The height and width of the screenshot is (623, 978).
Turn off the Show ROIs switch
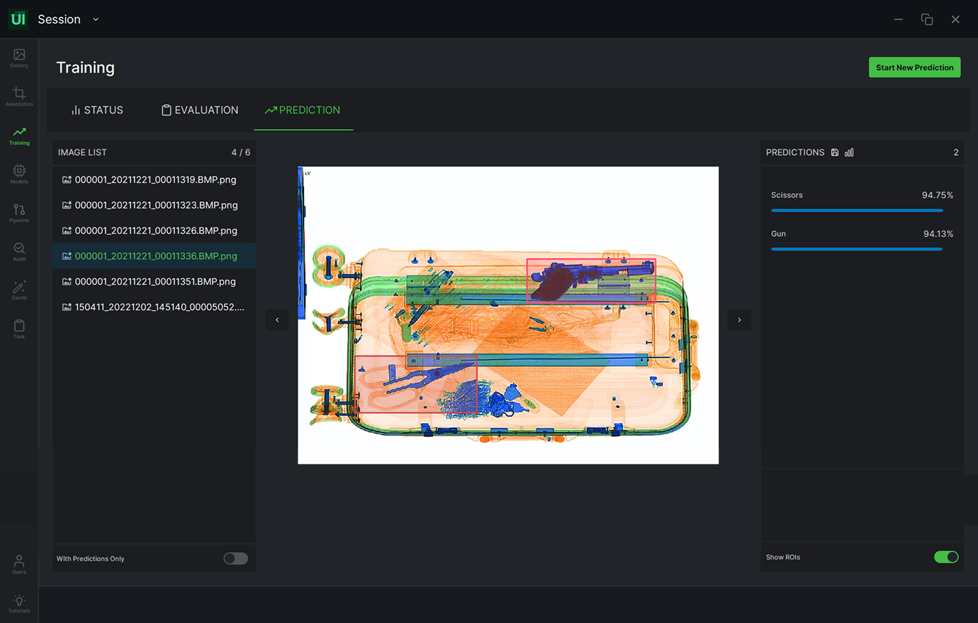946,557
